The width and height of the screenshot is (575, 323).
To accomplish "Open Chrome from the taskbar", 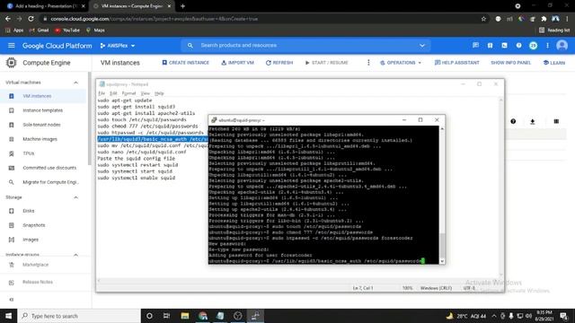I will [203, 316].
